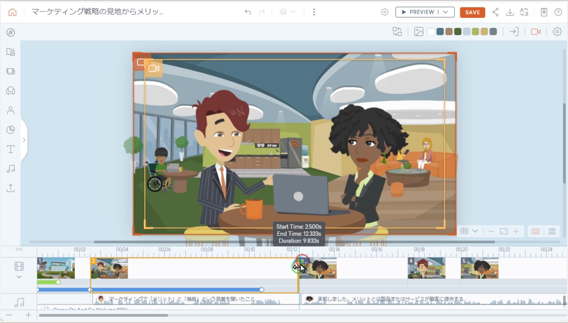Viewport: 568px width, 323px height.
Task: Open the Preview options dropdown arrow
Action: pos(446,12)
